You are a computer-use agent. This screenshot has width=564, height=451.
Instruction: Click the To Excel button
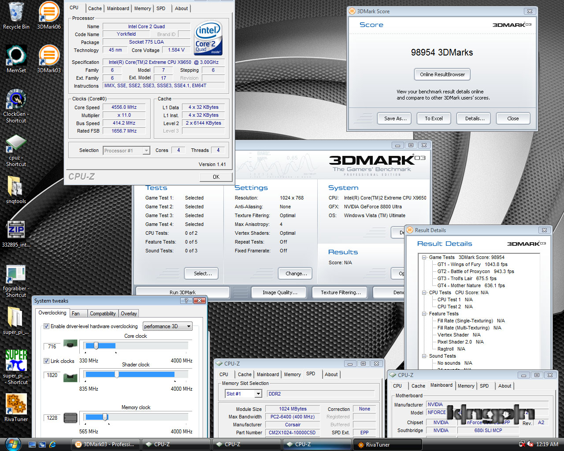434,118
